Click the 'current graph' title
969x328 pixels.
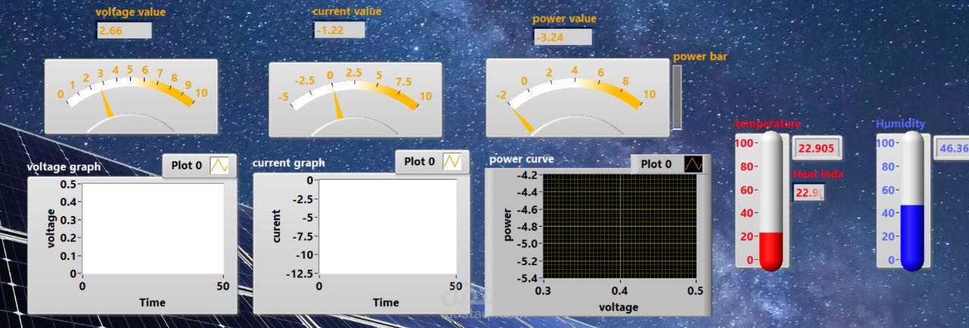288,162
